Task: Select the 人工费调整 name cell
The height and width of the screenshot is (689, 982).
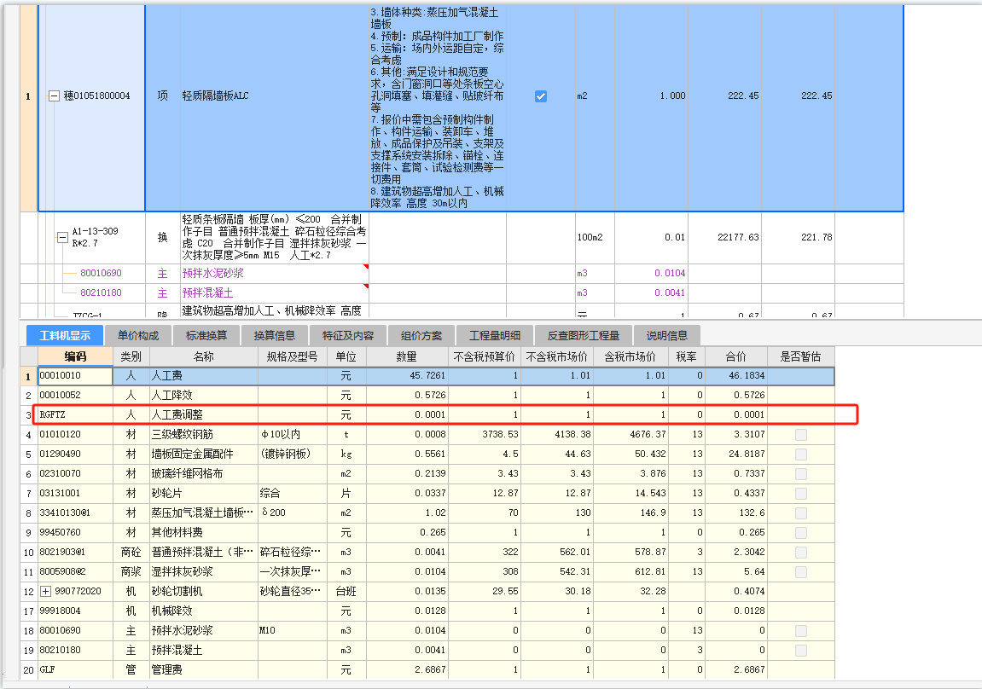Action: coord(204,415)
